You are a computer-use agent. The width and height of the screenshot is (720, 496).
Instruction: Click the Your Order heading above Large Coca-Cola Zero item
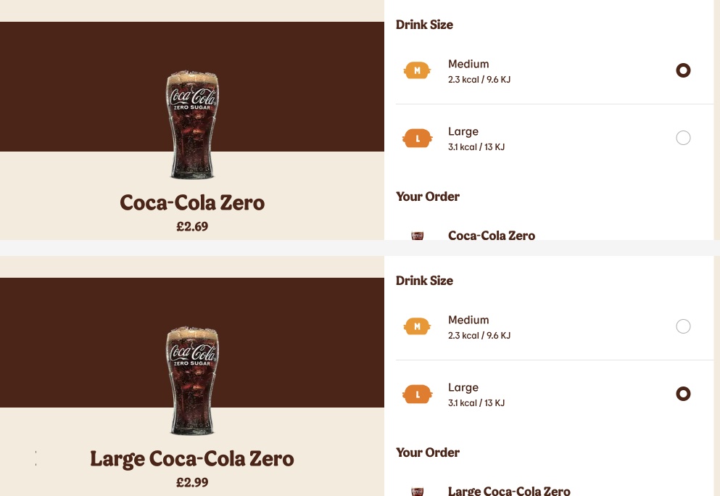point(428,452)
